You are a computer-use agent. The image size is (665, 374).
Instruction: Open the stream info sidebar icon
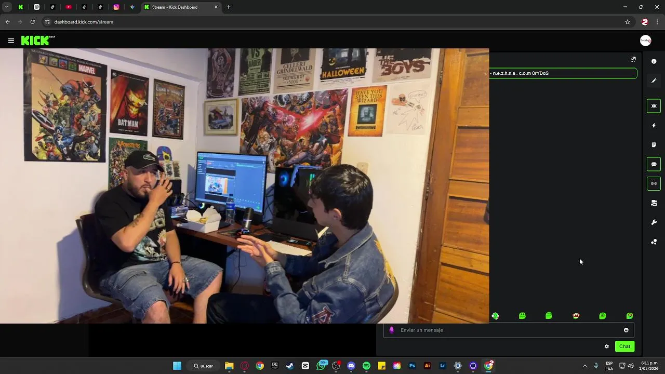654,61
